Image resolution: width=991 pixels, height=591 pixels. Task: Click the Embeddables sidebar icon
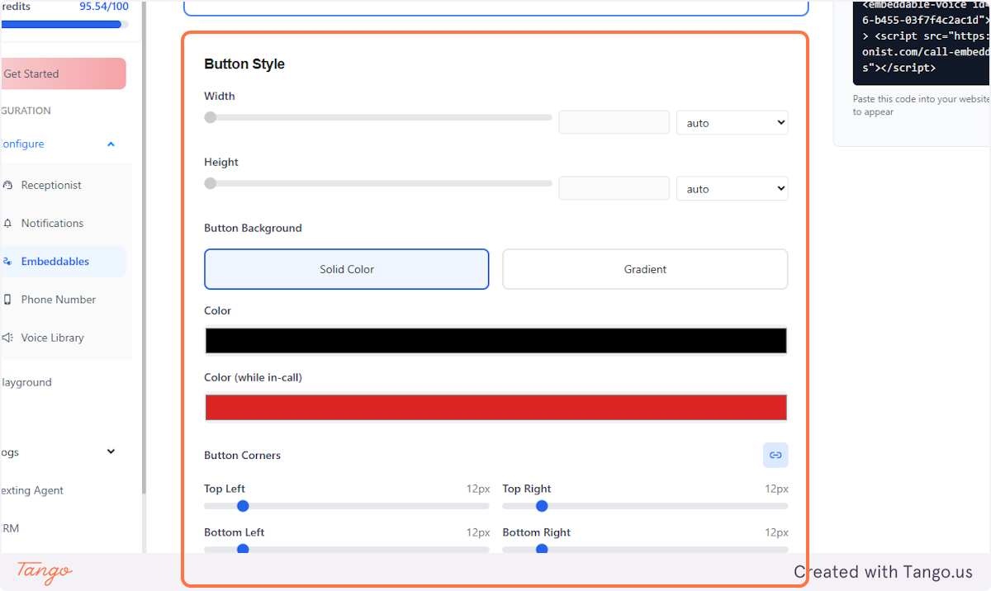point(7,262)
